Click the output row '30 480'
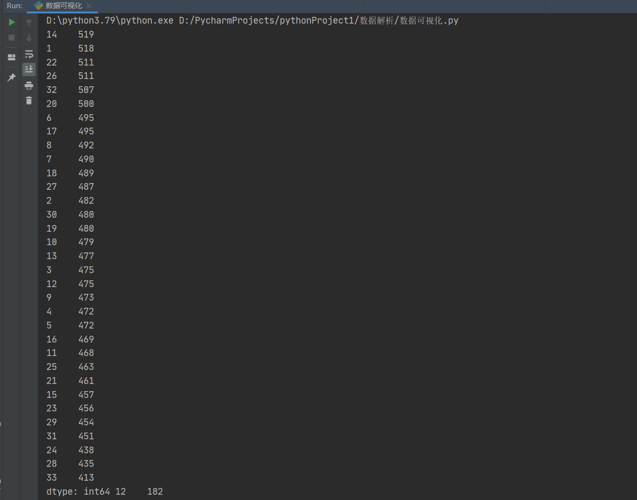Screen dimensions: 637x500 point(70,215)
